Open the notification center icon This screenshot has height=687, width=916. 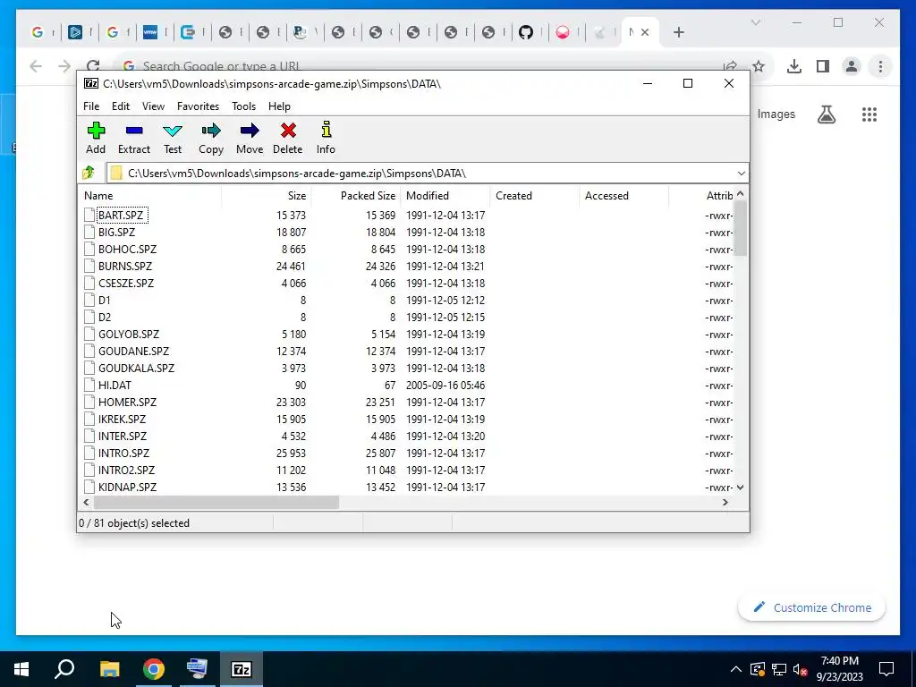[886, 669]
